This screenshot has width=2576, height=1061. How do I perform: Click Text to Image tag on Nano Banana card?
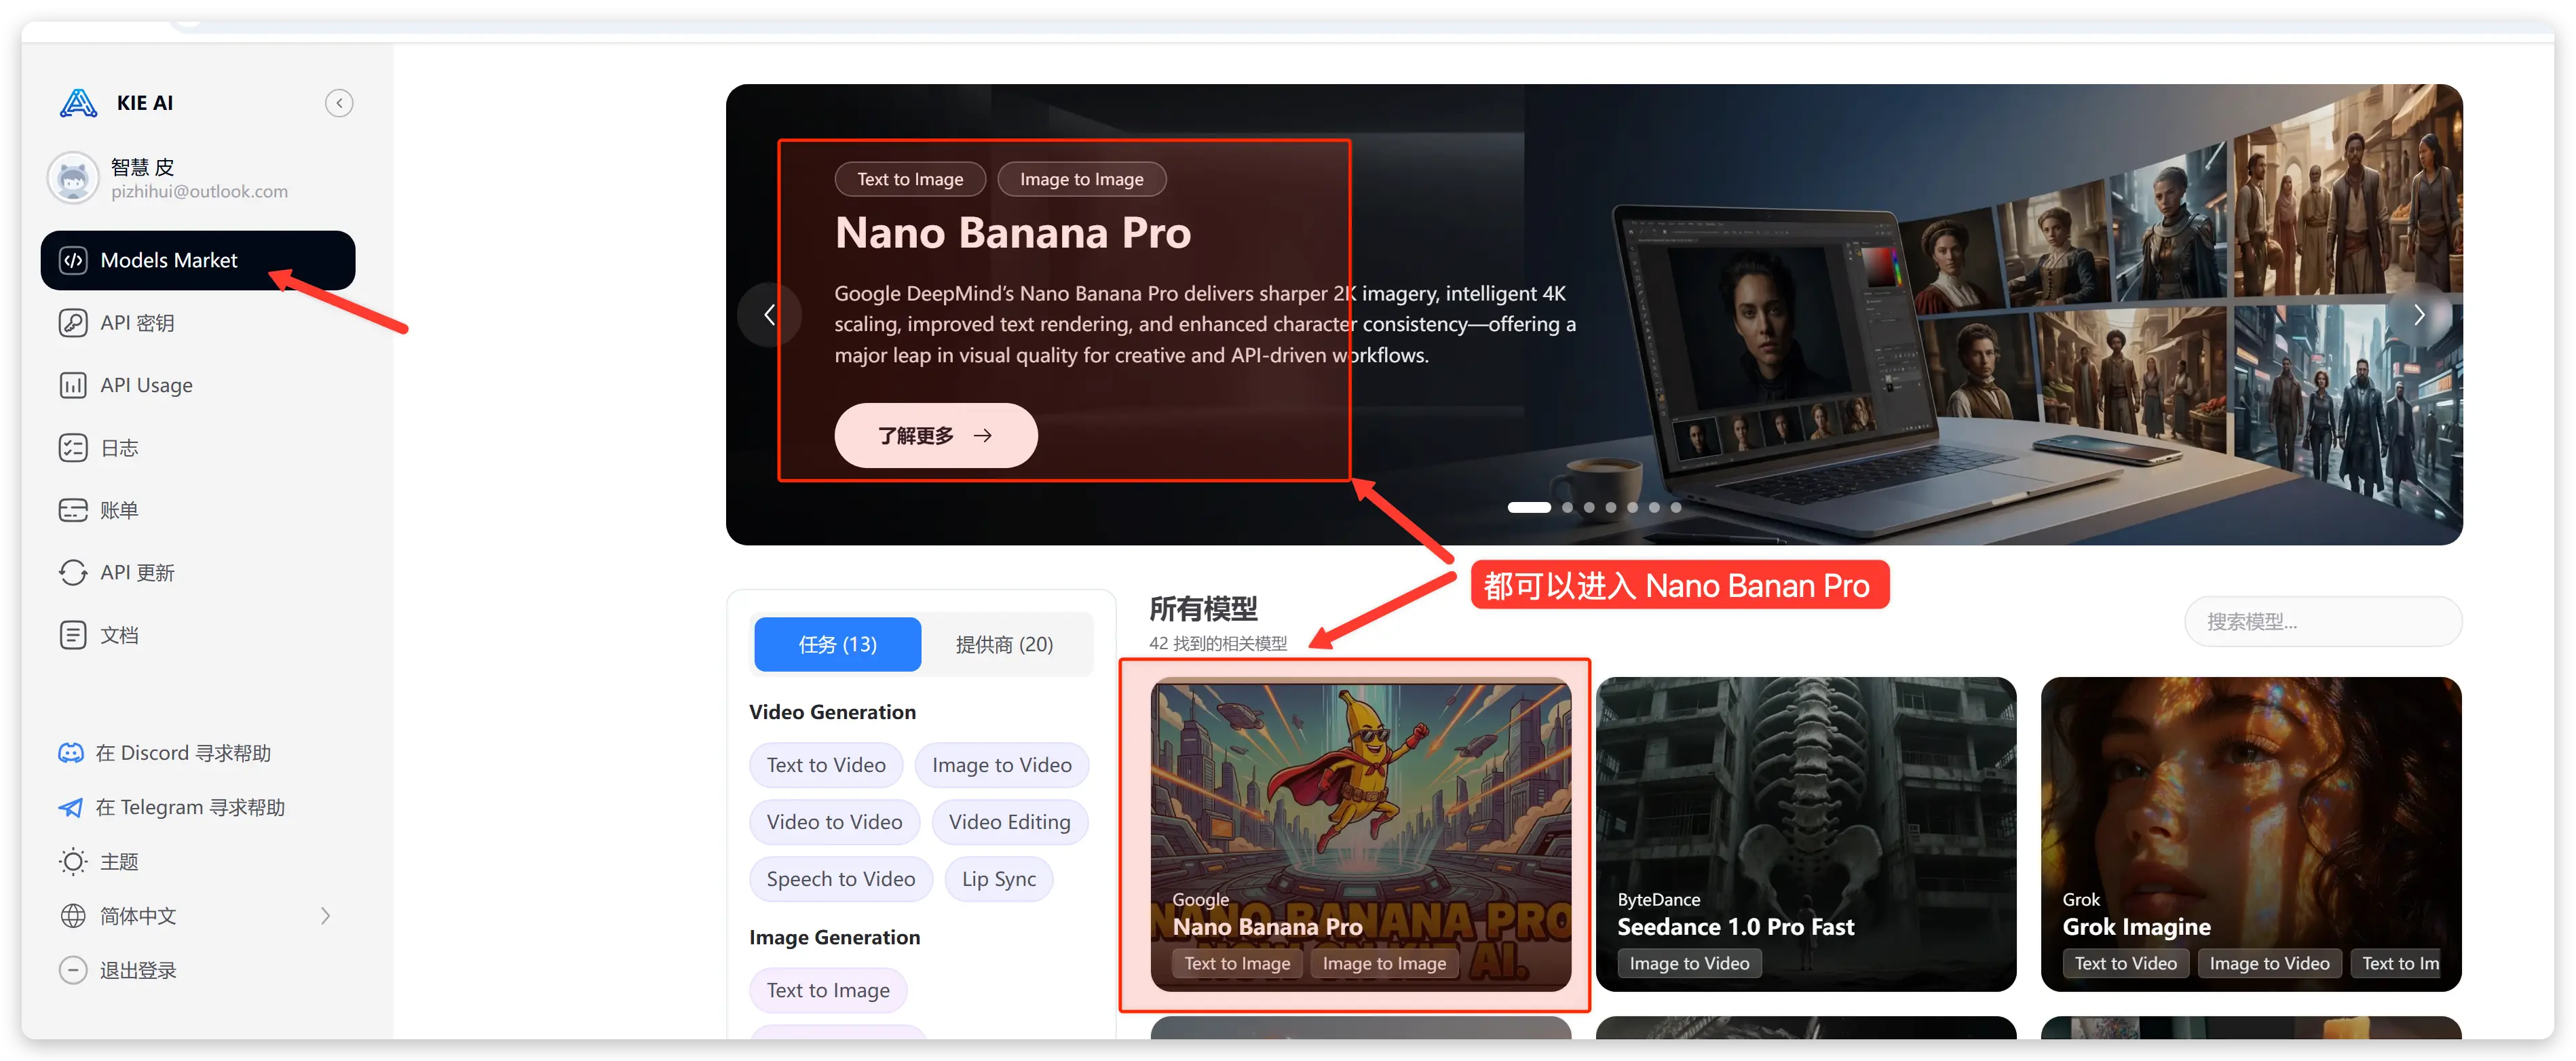click(1237, 964)
